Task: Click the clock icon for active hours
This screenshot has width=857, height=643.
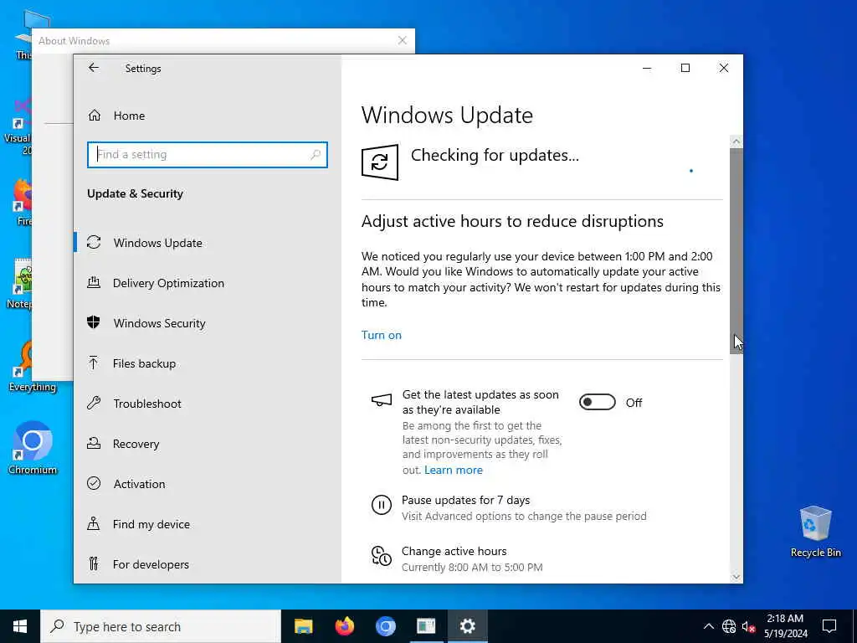Action: click(x=382, y=556)
